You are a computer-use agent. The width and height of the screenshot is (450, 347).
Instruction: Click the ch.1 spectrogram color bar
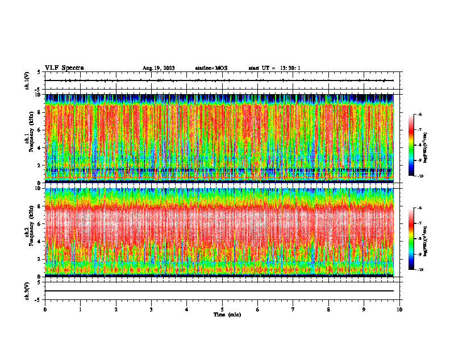click(411, 145)
